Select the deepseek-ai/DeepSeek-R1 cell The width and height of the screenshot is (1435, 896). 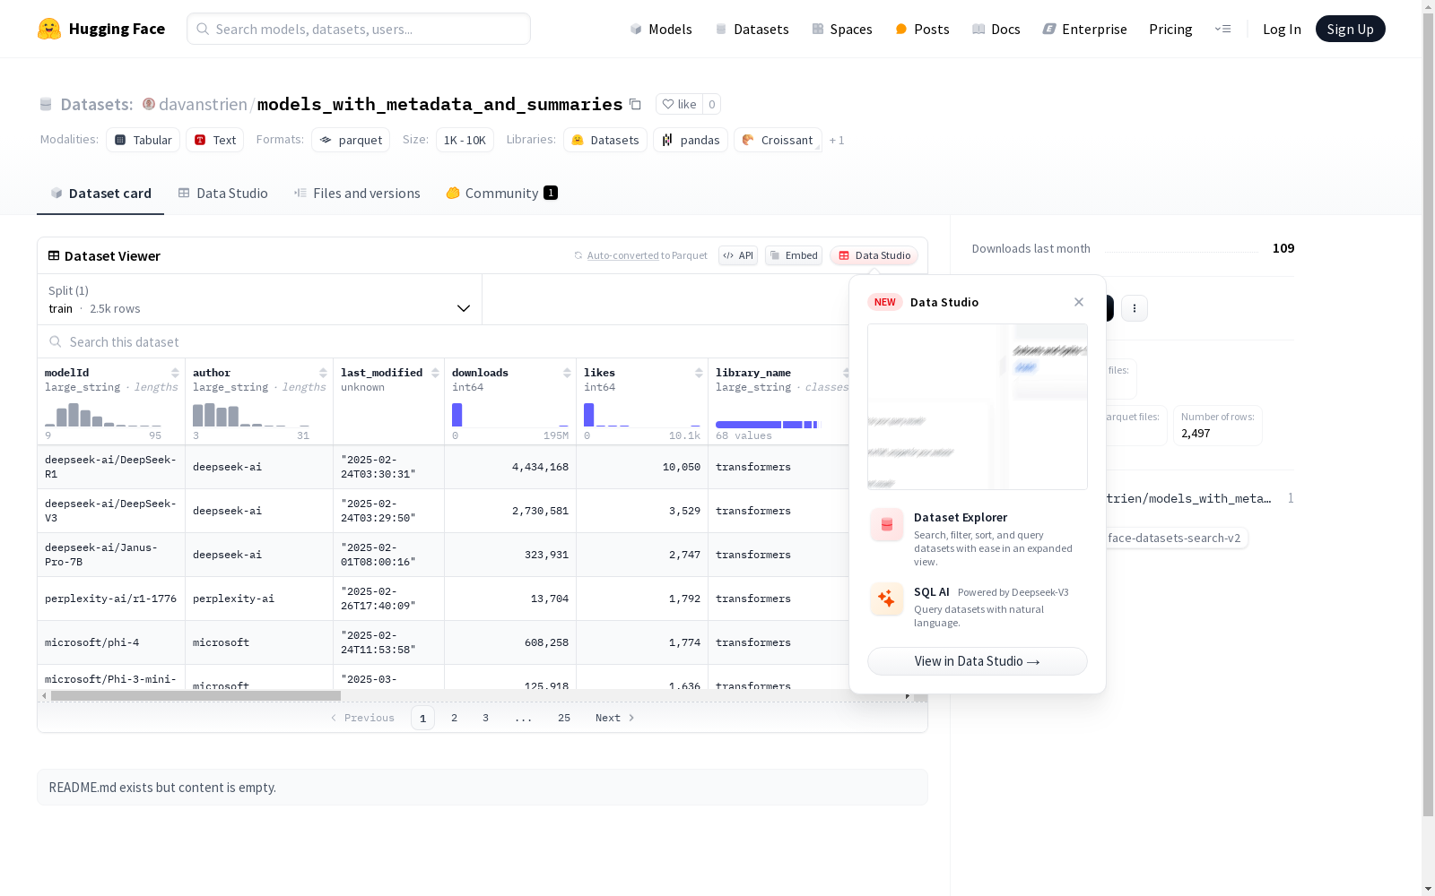point(111,467)
